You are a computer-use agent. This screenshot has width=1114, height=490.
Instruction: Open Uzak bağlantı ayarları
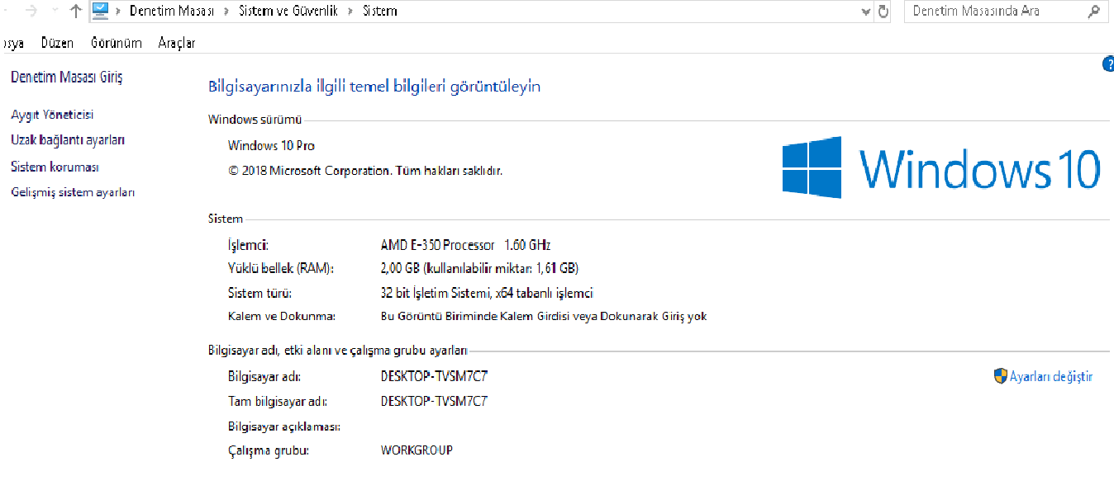point(68,140)
